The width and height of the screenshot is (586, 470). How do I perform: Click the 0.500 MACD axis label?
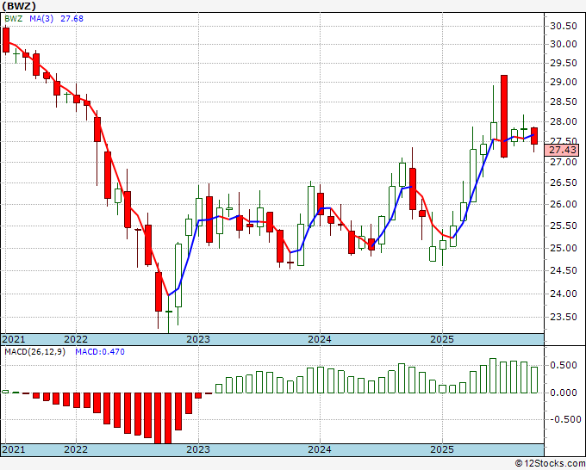click(x=564, y=365)
